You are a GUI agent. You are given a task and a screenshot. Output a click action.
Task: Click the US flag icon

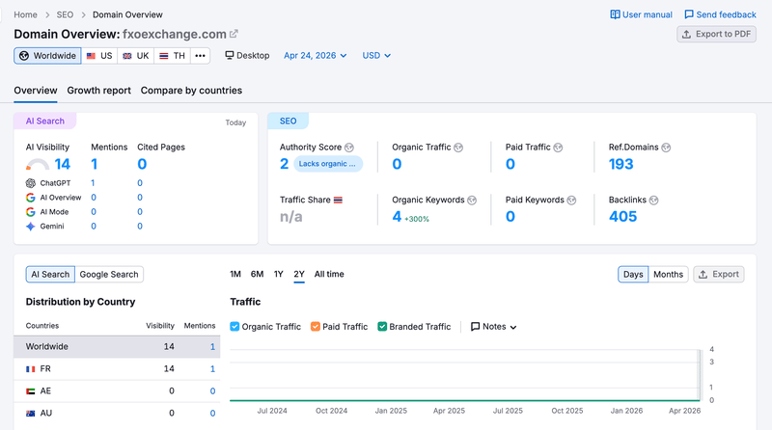click(x=91, y=56)
